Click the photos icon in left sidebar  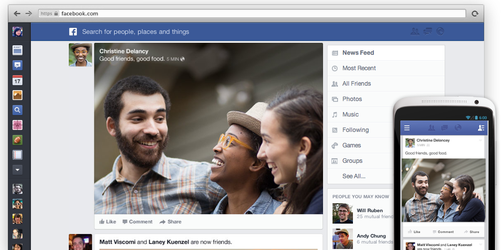click(x=17, y=95)
